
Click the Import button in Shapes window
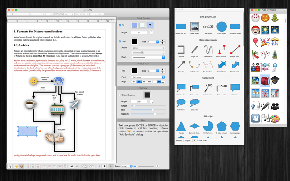pyautogui.click(x=188, y=140)
